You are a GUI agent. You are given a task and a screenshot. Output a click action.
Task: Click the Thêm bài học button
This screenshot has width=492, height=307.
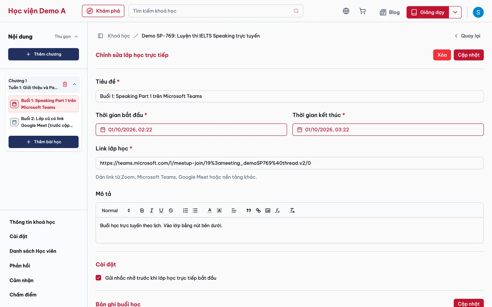[44, 142]
